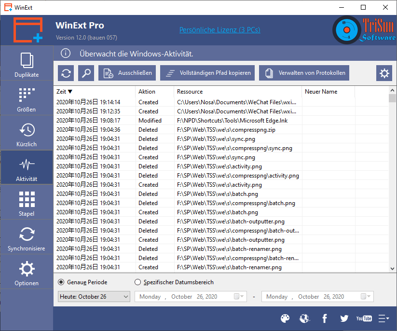The height and width of the screenshot is (331, 397).
Task: Open the Synchronisiere section
Action: (27, 237)
